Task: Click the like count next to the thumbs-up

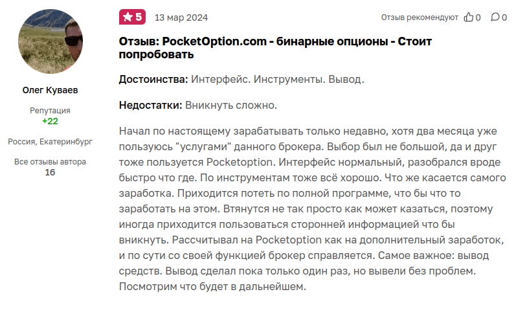Action: (x=478, y=17)
